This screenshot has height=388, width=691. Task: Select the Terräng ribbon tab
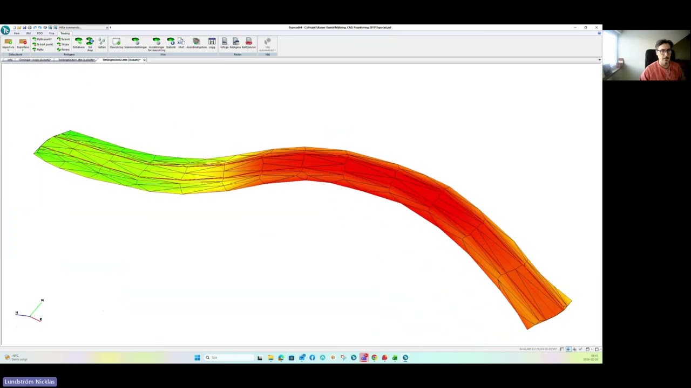click(x=65, y=33)
